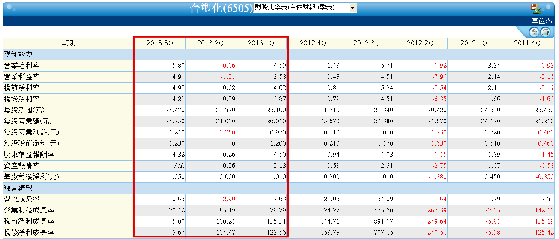This screenshot has width=559, height=239.
Task: Select the 2011.4Q column header
Action: click(528, 43)
